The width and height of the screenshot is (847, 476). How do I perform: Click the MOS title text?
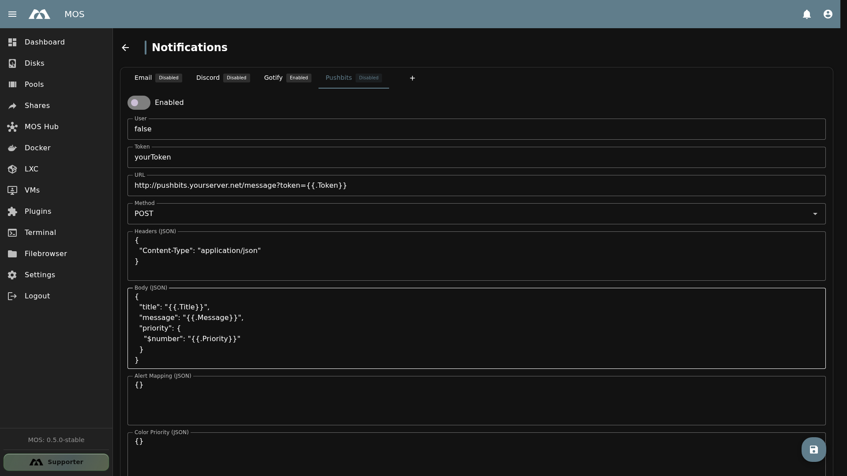(74, 14)
